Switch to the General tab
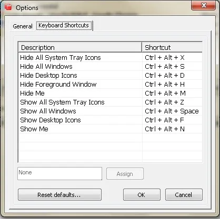220x219 pixels. (23, 26)
